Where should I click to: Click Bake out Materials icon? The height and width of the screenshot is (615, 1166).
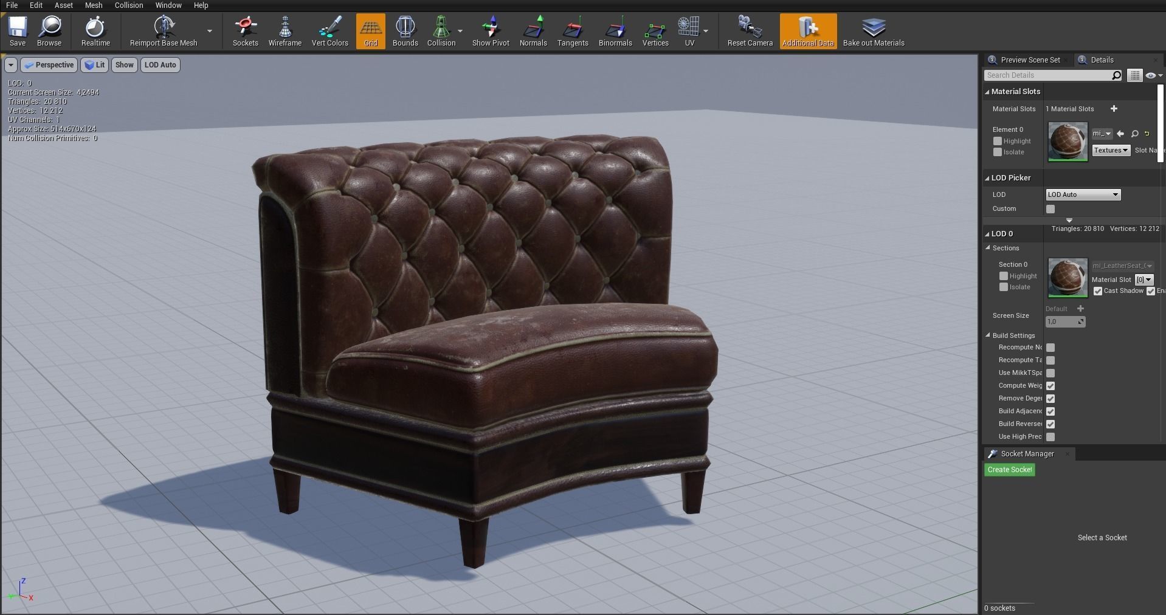point(874,31)
